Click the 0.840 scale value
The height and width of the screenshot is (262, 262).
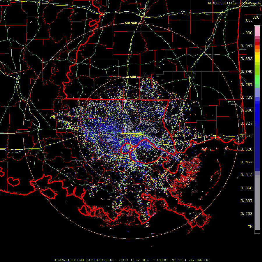[x=247, y=72]
